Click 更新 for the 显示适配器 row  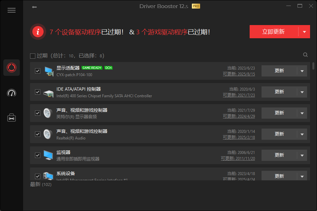point(279,71)
